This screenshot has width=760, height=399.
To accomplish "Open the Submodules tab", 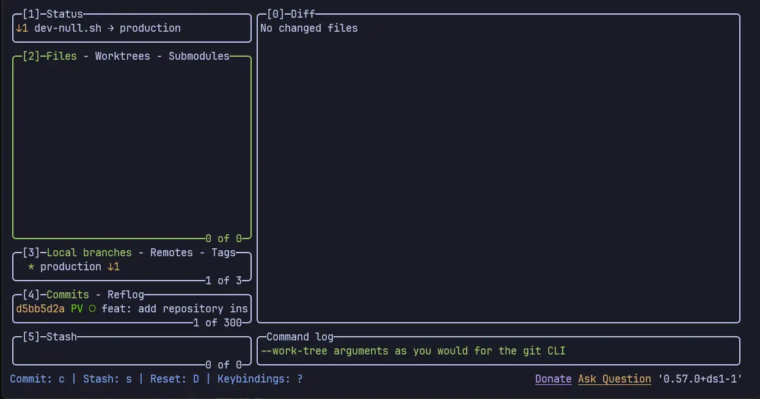I will pyautogui.click(x=199, y=56).
